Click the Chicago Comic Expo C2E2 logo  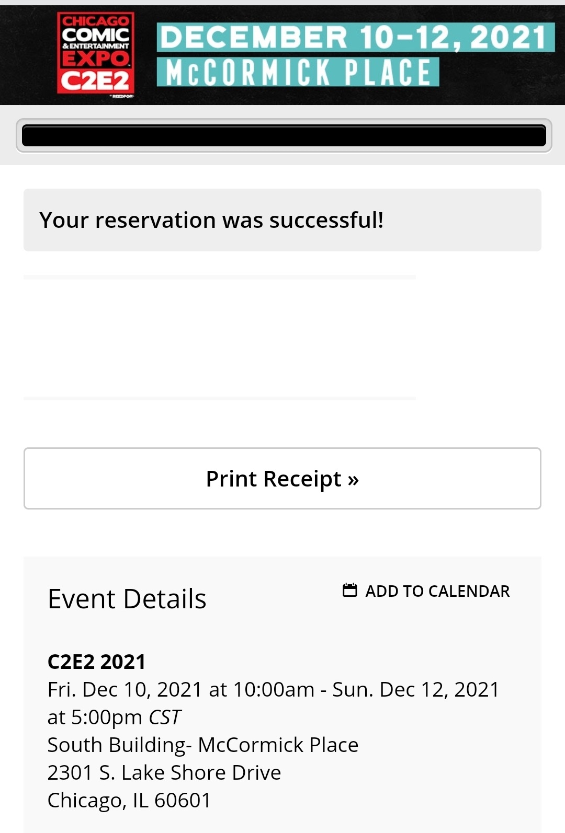tap(95, 53)
